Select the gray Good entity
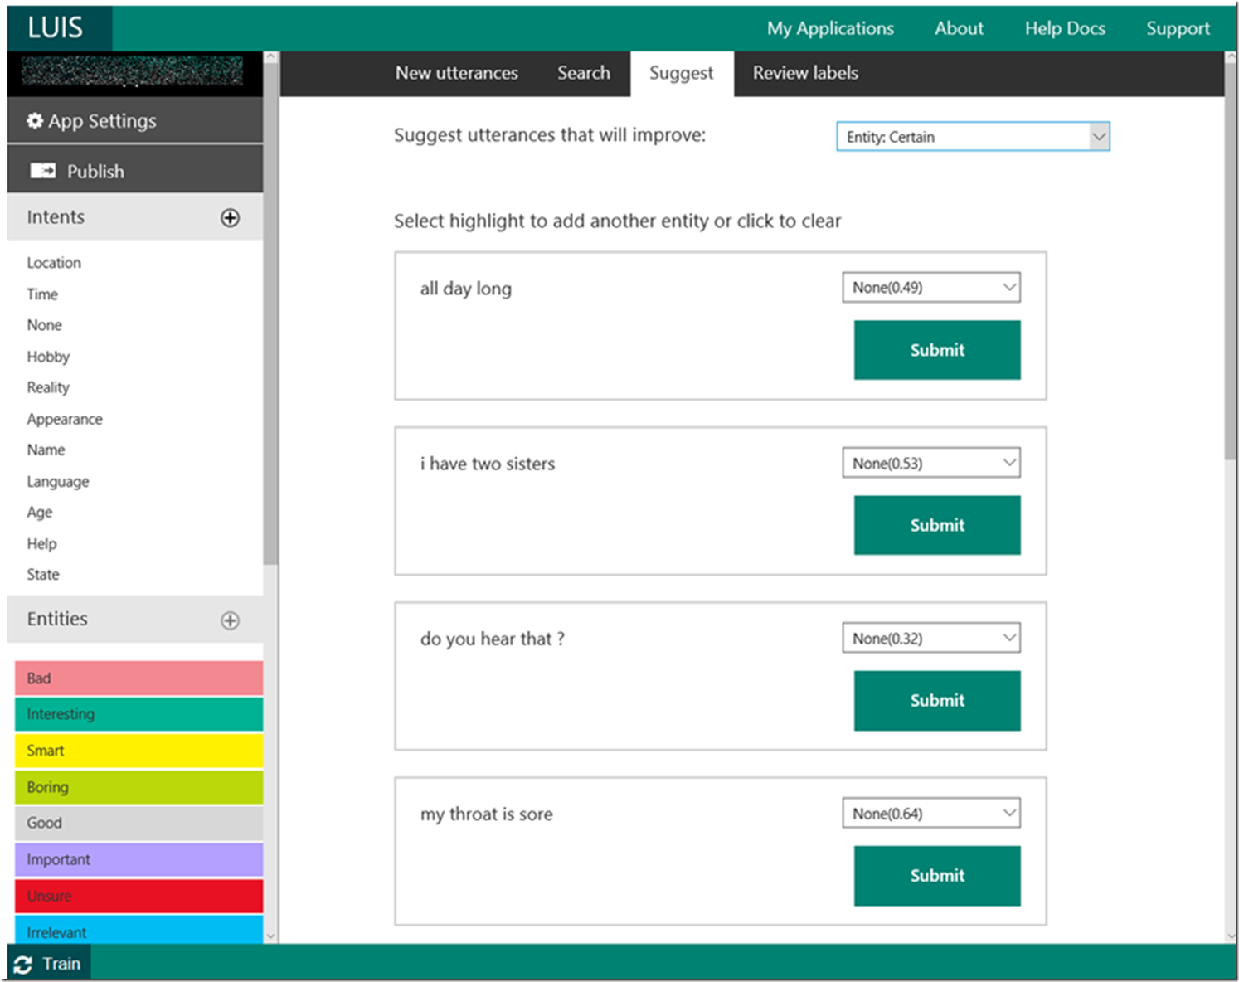The height and width of the screenshot is (982, 1239). tap(138, 823)
